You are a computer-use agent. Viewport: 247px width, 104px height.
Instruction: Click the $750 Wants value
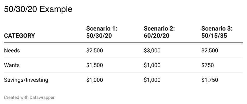coord(207,65)
